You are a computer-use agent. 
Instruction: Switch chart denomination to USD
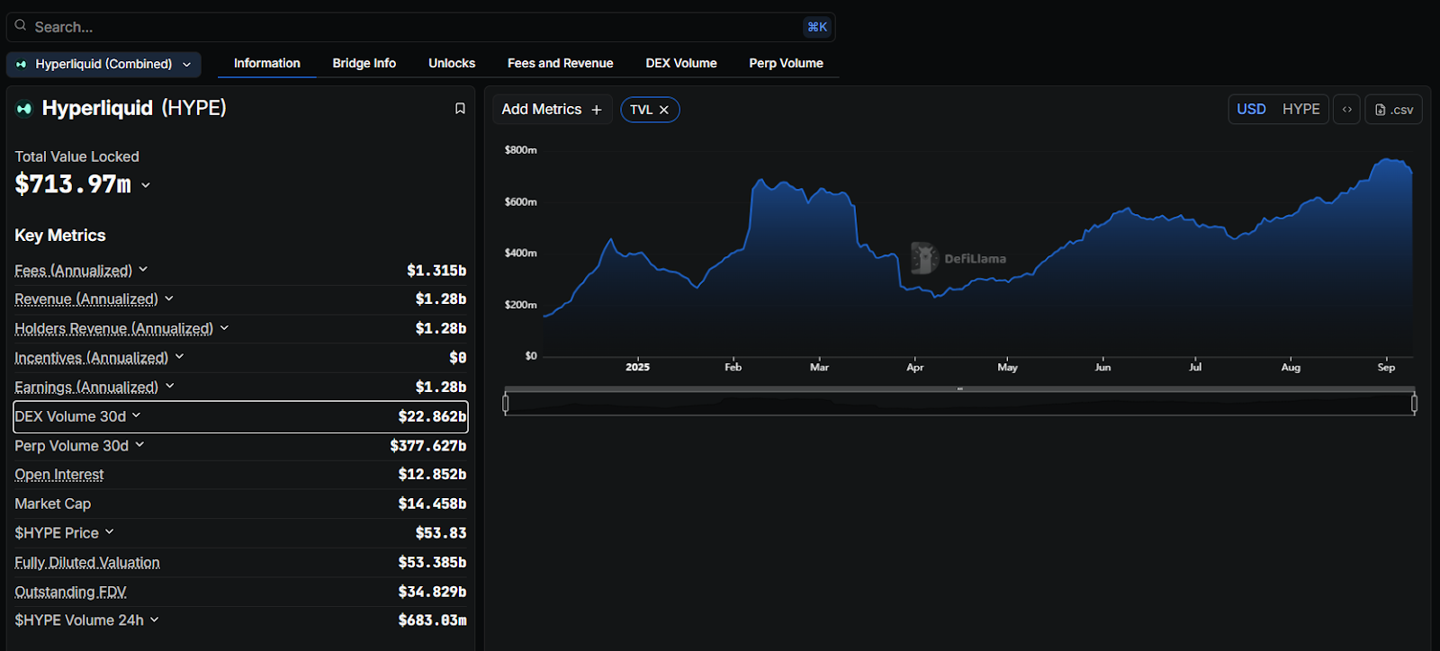click(x=1251, y=109)
